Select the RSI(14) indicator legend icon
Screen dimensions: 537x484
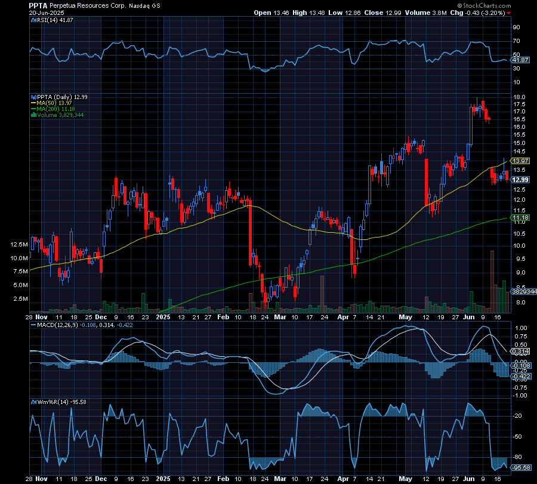[34, 19]
